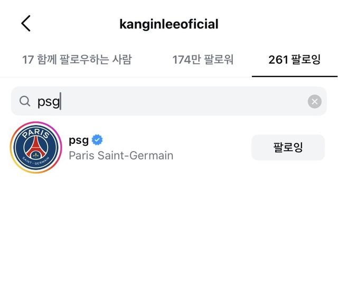The width and height of the screenshot is (338, 293).
Task: Clear the search text with the X icon
Action: coord(314,102)
